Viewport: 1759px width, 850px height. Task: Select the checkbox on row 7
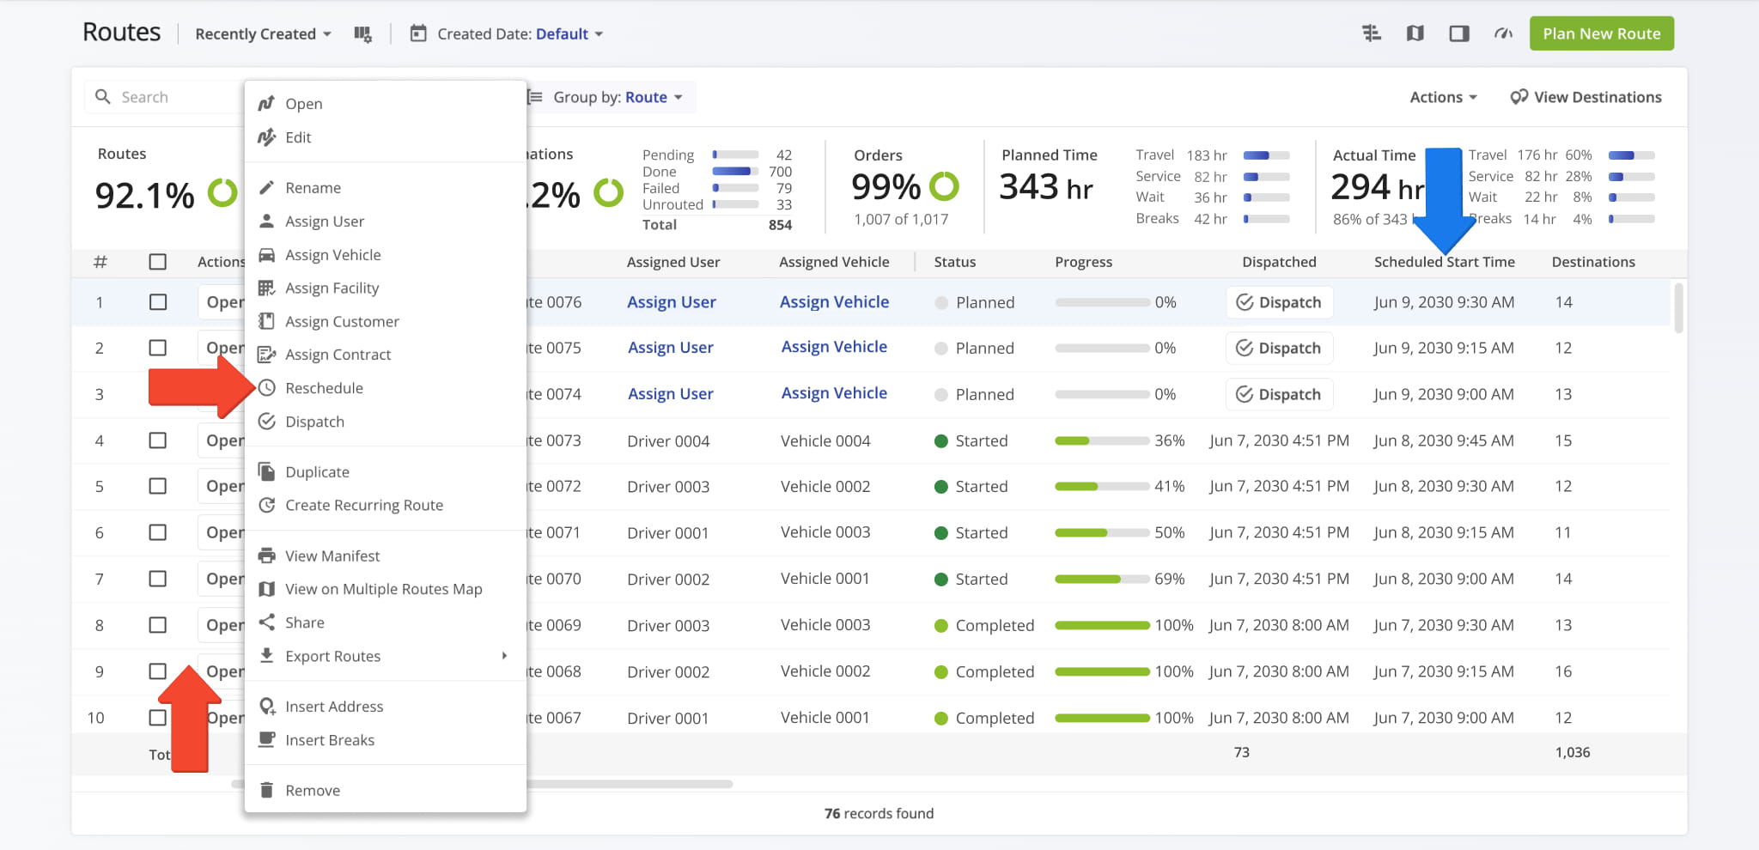coord(158,579)
